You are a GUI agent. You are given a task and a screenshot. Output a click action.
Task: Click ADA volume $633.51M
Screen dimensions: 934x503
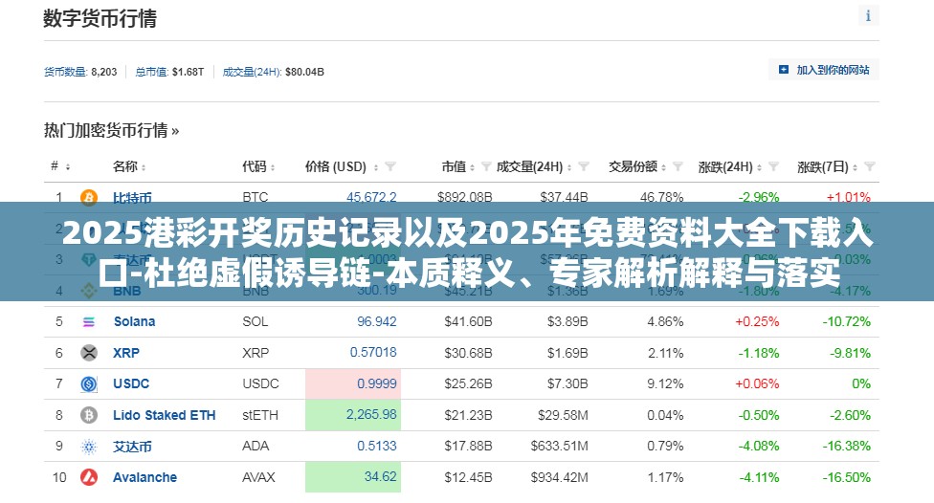pos(559,447)
